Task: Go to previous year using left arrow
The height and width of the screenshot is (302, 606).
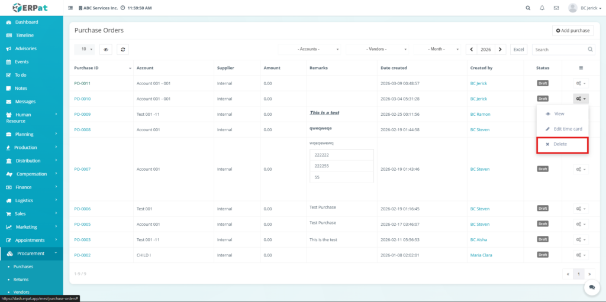Action: point(472,50)
